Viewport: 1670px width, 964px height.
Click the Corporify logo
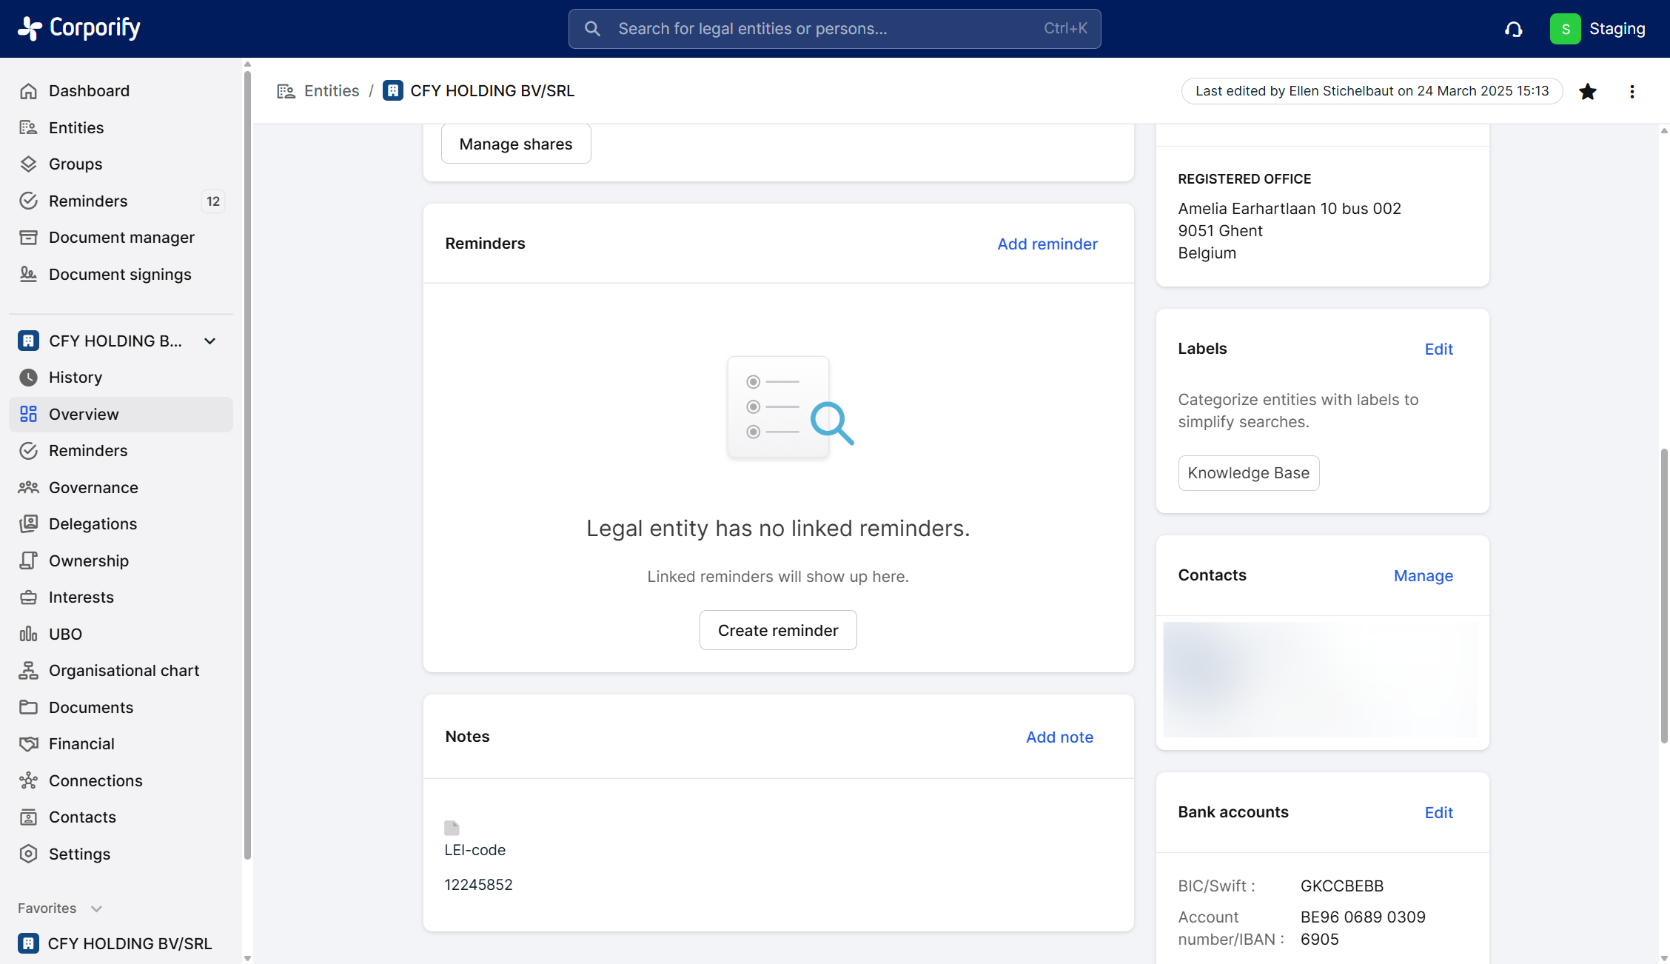(x=79, y=28)
